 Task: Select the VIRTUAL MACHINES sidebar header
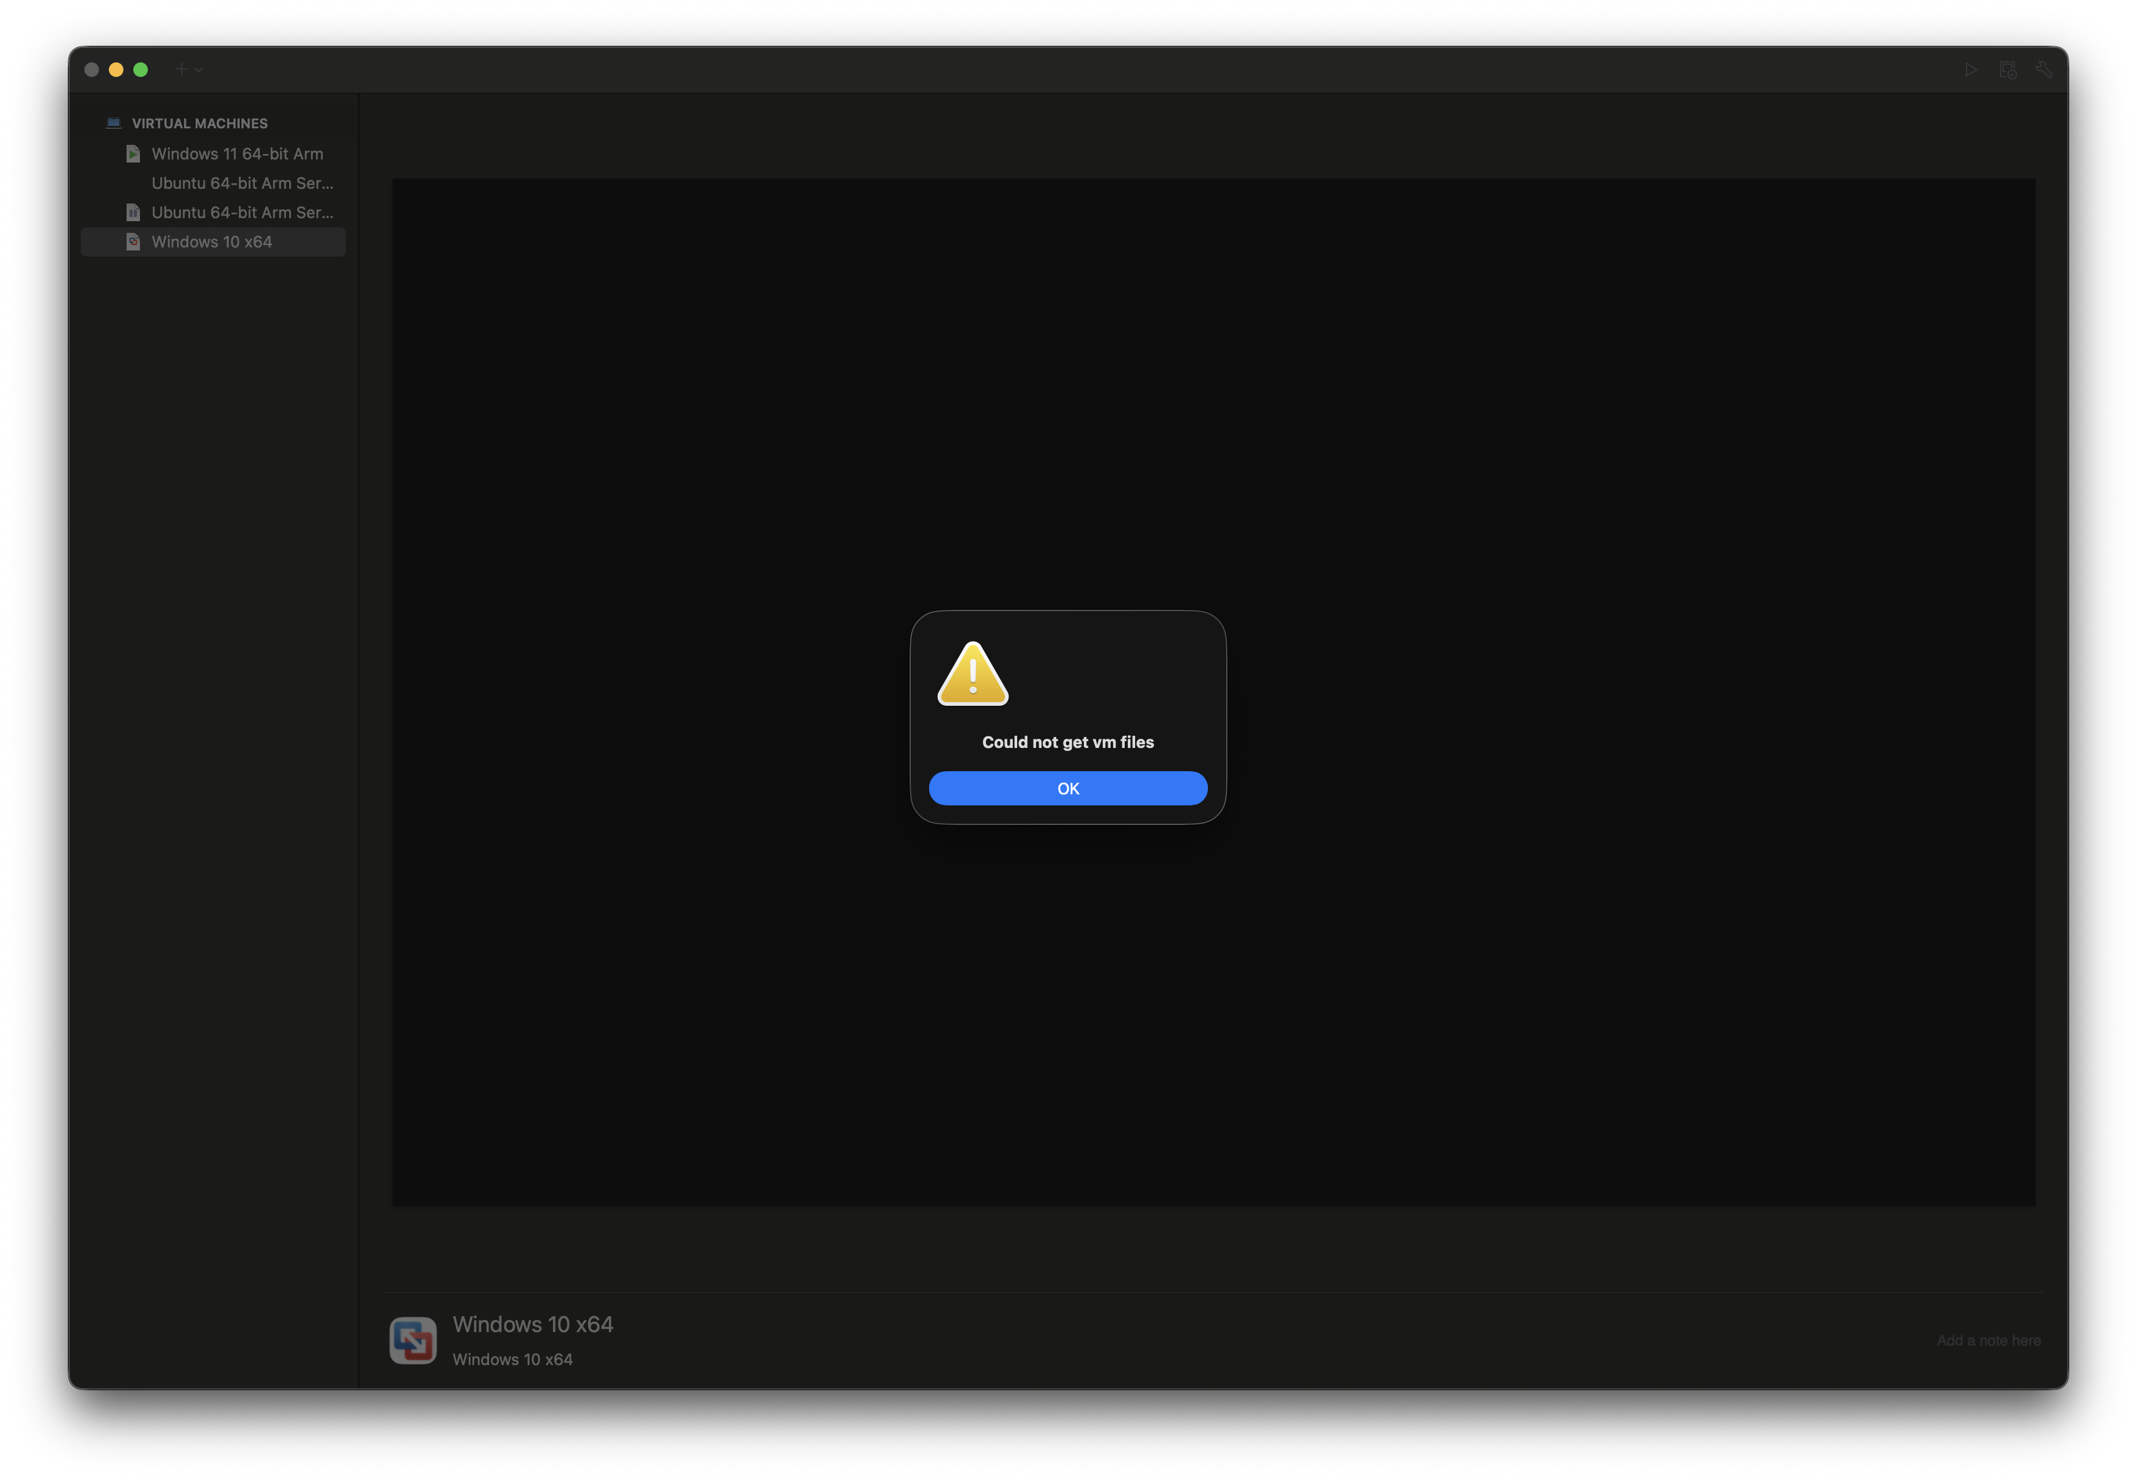pos(199,123)
